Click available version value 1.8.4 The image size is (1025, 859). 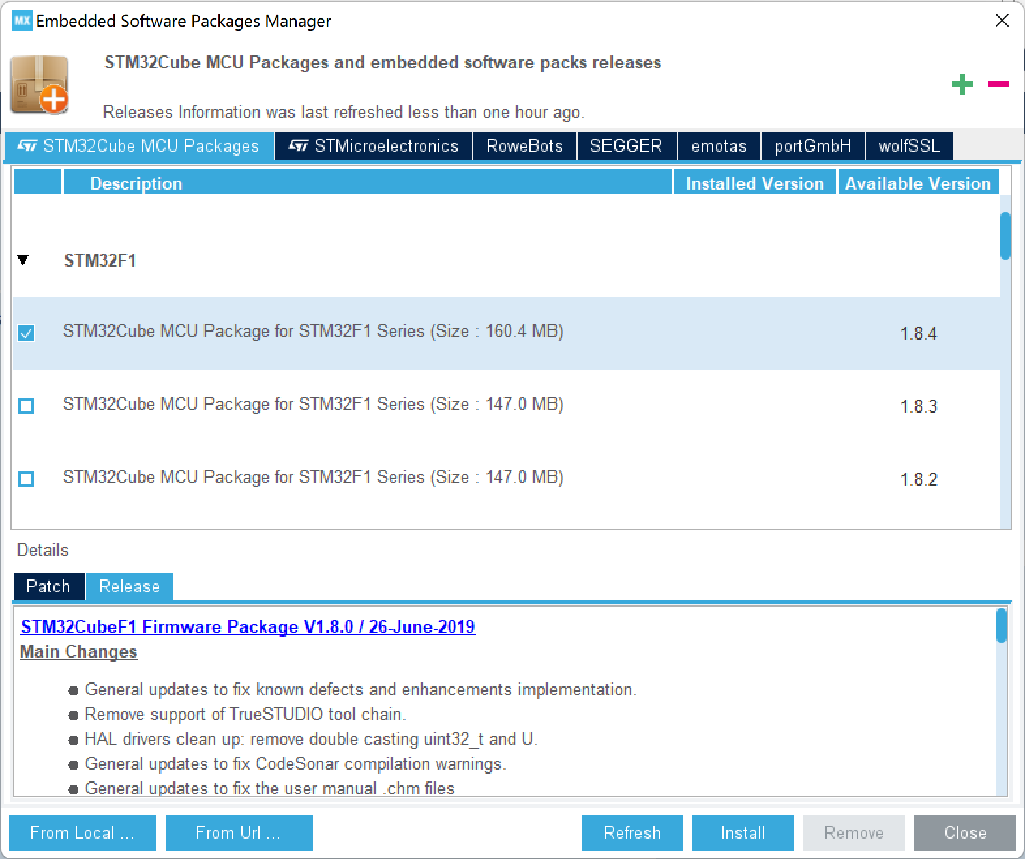pos(919,333)
